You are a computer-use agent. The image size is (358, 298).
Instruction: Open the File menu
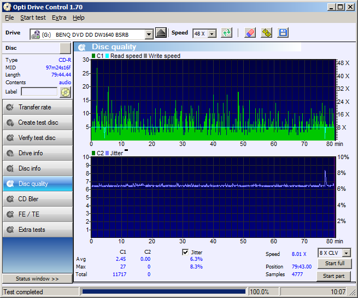pos(9,17)
